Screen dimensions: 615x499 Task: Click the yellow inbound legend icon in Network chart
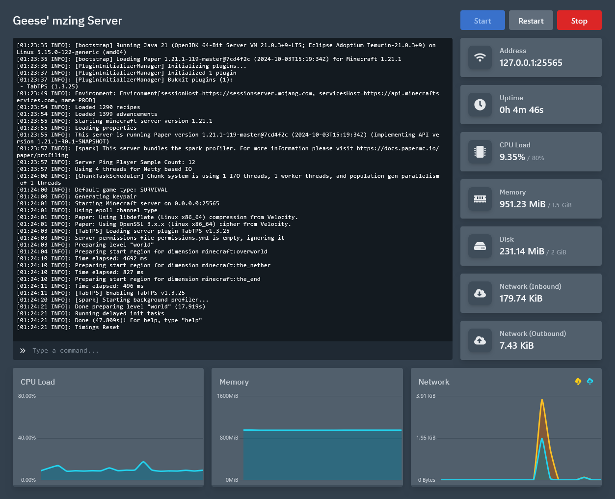[578, 382]
